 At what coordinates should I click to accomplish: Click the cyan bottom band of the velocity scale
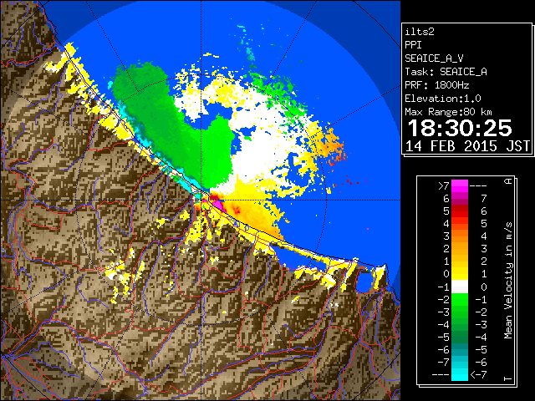(460, 374)
